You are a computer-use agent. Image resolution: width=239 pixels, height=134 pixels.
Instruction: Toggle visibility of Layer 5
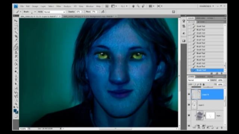point(189,105)
